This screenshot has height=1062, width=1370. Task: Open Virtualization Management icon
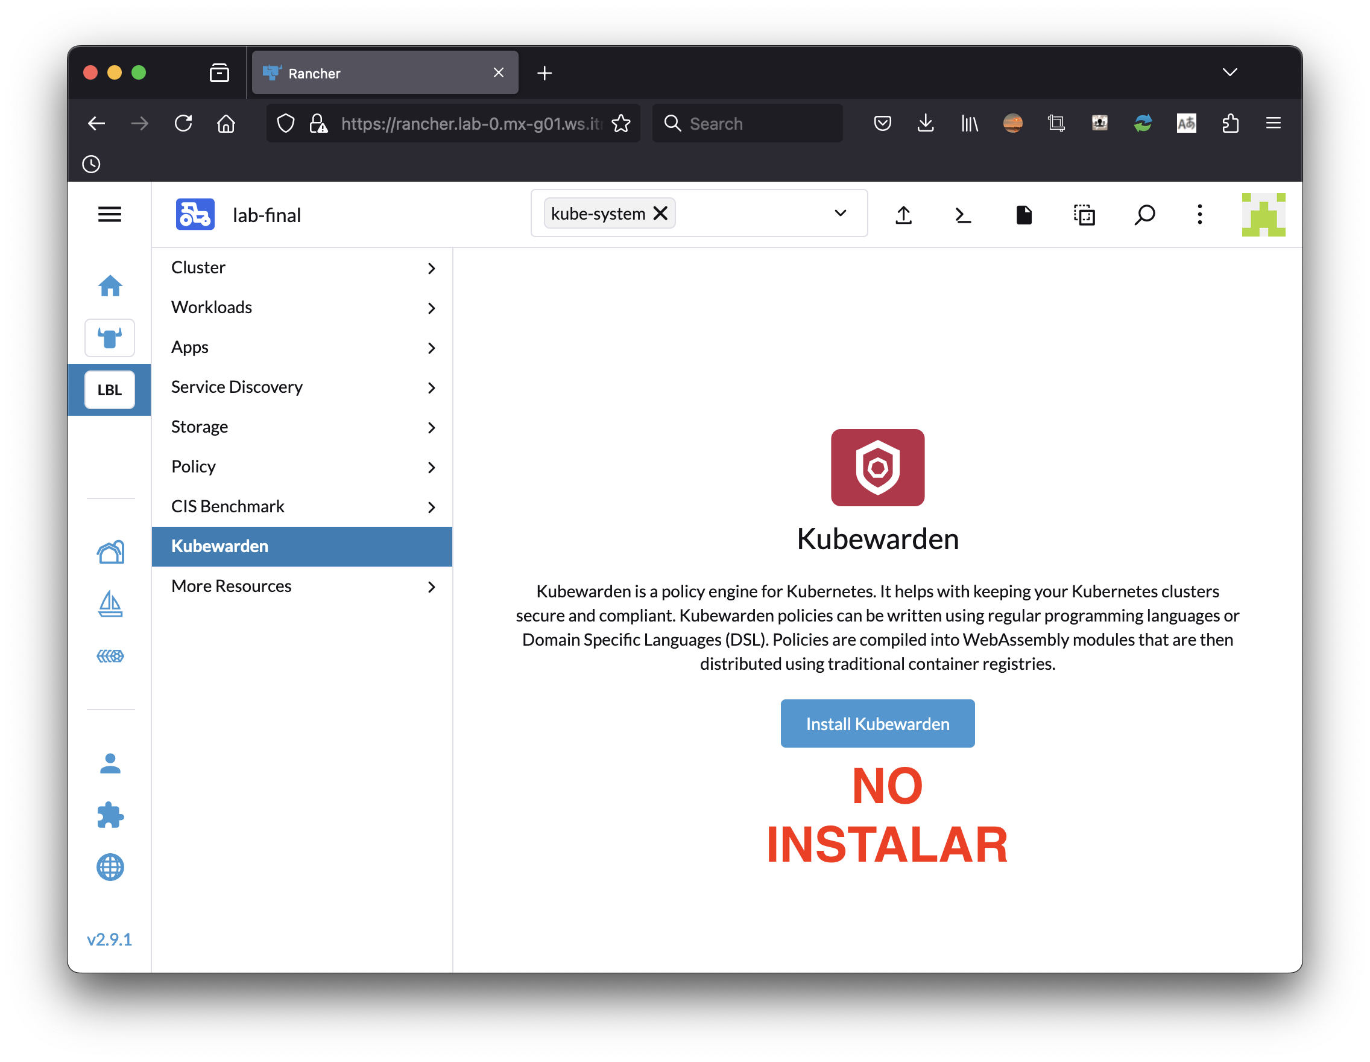(x=110, y=657)
